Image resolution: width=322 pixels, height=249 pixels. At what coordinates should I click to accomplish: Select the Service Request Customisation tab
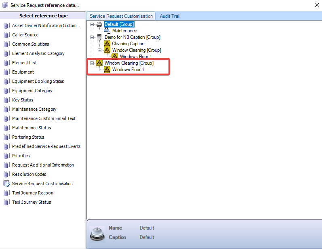pos(121,16)
